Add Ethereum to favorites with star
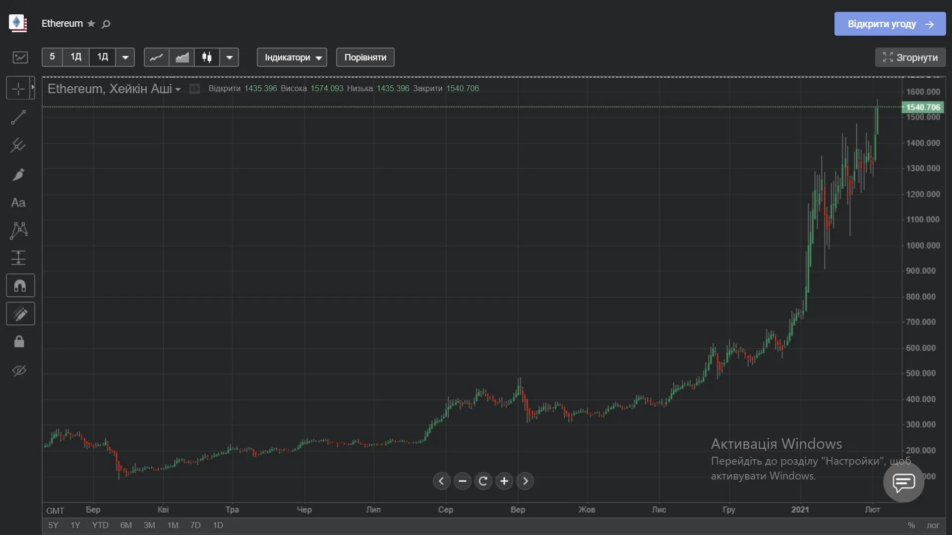Image resolution: width=952 pixels, height=535 pixels. pos(91,24)
